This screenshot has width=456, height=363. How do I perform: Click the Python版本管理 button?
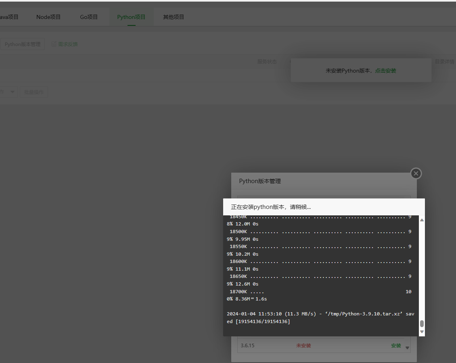pyautogui.click(x=22, y=44)
